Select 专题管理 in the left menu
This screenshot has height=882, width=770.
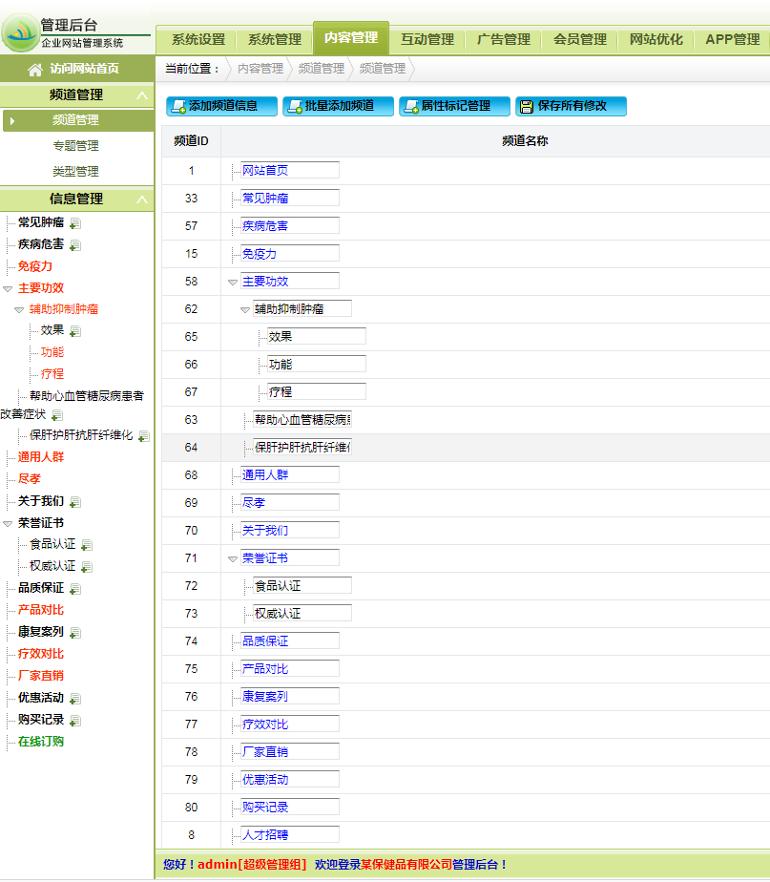coord(75,146)
